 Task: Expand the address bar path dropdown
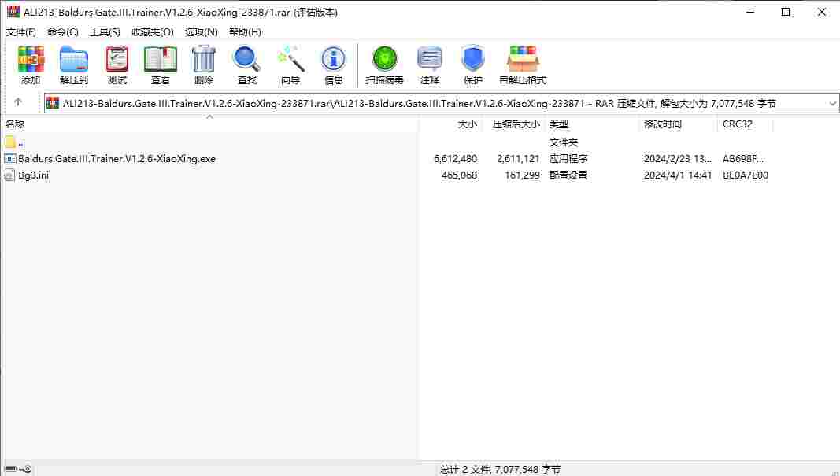tap(832, 103)
